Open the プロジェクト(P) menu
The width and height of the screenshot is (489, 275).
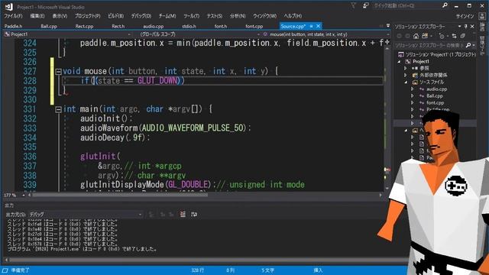[87, 15]
